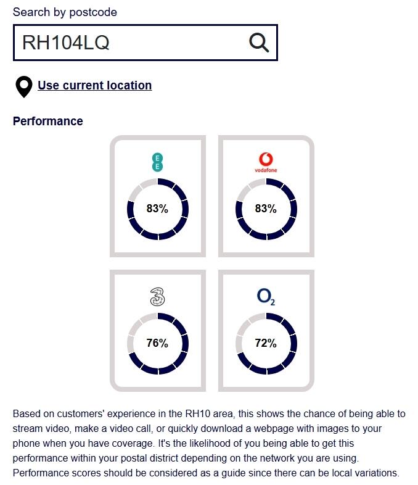Click the EE network logo

[x=157, y=162]
